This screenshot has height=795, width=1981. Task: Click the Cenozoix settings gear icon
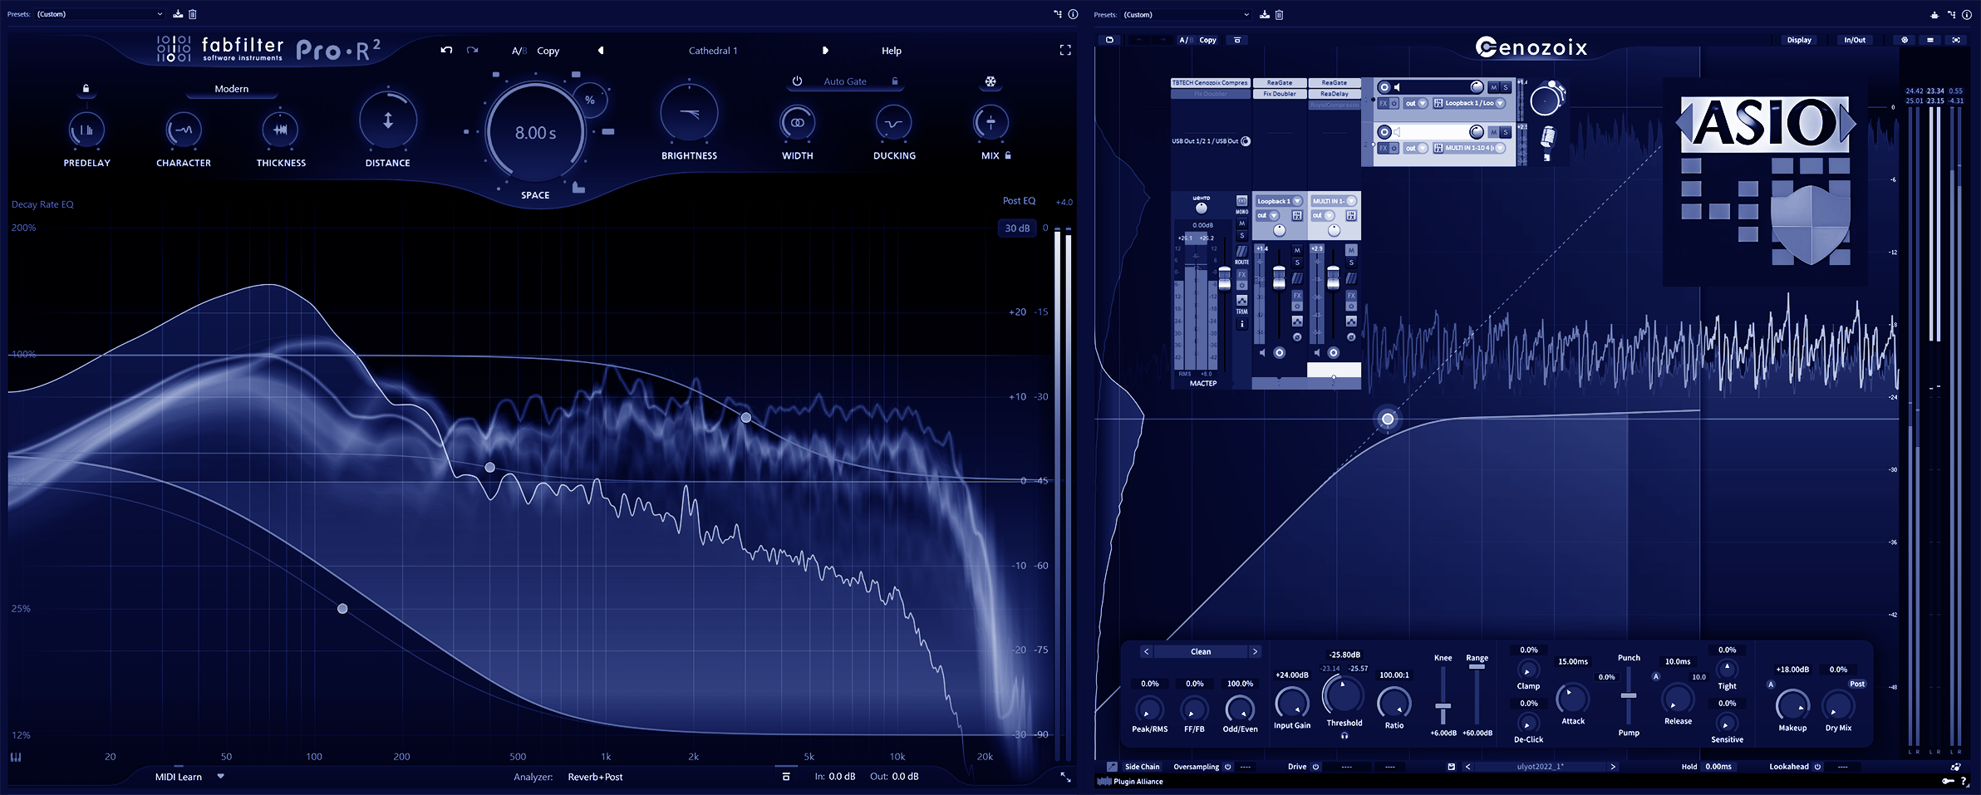point(1905,40)
